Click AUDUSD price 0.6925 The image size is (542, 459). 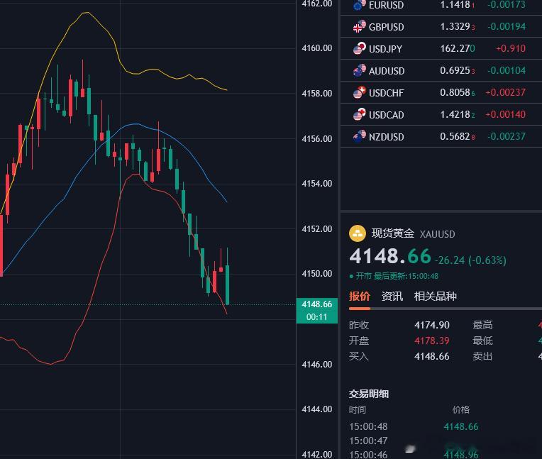pos(458,70)
